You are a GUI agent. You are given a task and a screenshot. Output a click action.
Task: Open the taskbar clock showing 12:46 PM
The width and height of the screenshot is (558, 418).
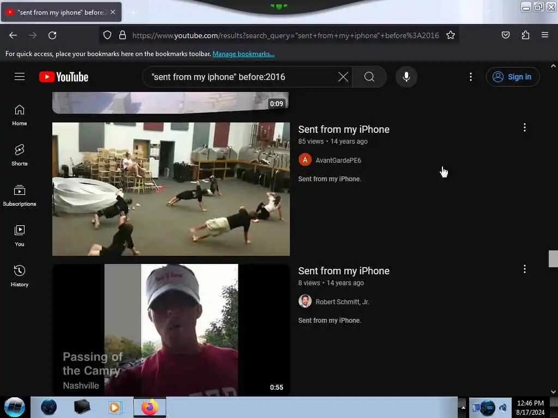pyautogui.click(x=530, y=408)
